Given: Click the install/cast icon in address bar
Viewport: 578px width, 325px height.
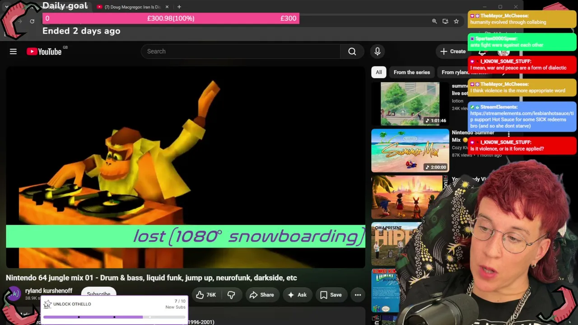Looking at the screenshot, I should (445, 21).
